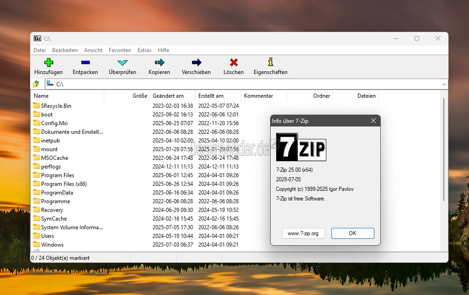The image size is (469, 295).
Task: Select the Config.Msi folder icon
Action: 37,123
